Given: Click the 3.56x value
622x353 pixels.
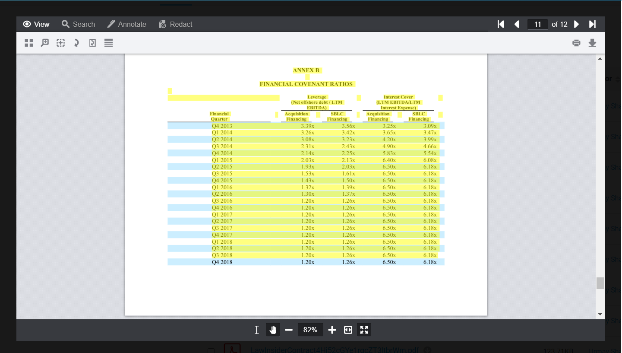Looking at the screenshot, I should tap(348, 126).
